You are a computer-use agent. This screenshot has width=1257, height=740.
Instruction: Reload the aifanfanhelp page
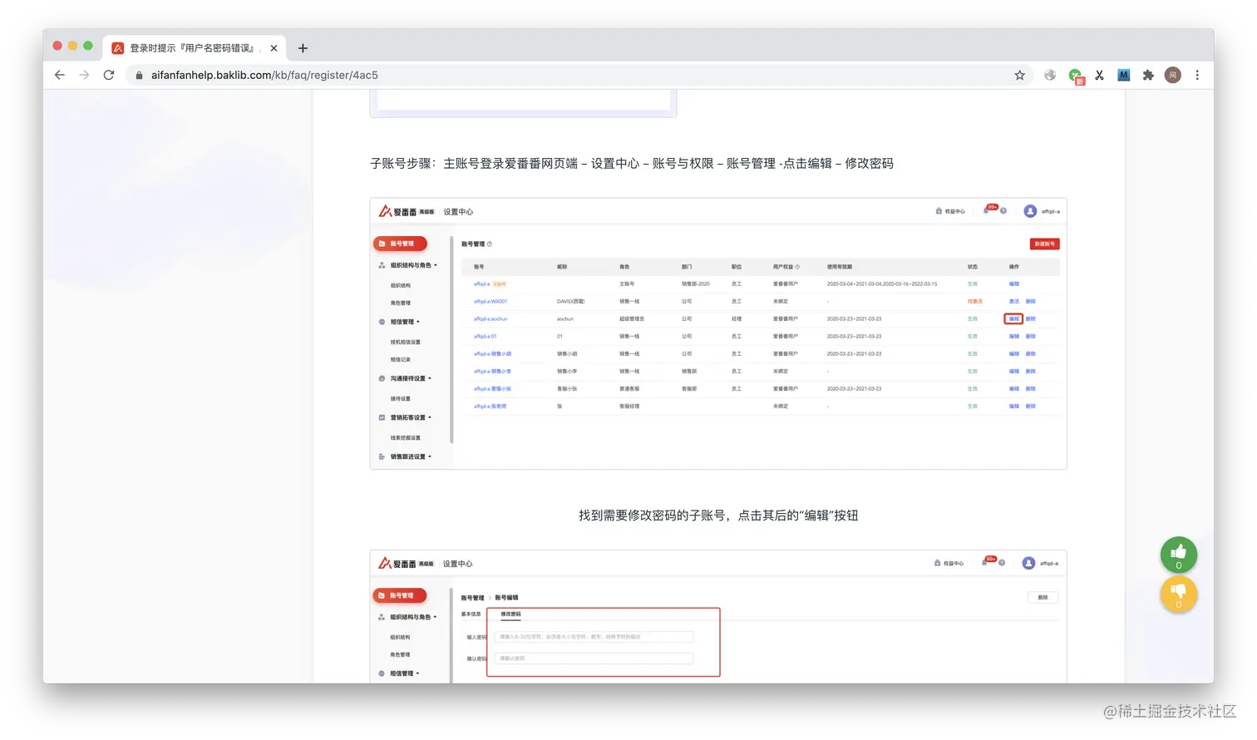click(x=109, y=75)
